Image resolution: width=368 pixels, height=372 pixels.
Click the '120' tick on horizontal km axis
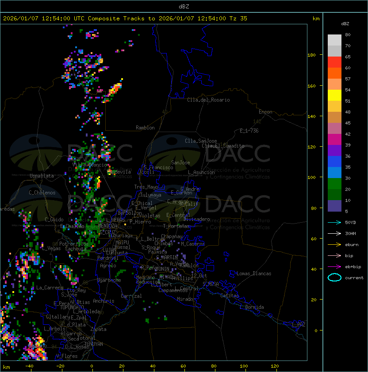tap(275, 366)
